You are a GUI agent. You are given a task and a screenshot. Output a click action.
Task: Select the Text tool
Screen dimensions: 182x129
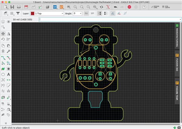[8, 74]
